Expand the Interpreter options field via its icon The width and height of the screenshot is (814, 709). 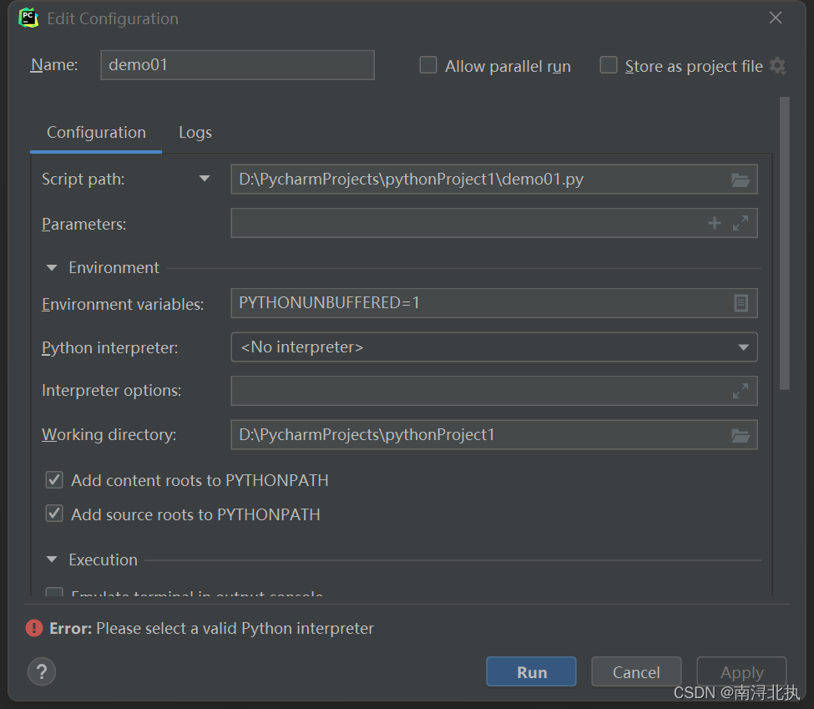(x=740, y=391)
